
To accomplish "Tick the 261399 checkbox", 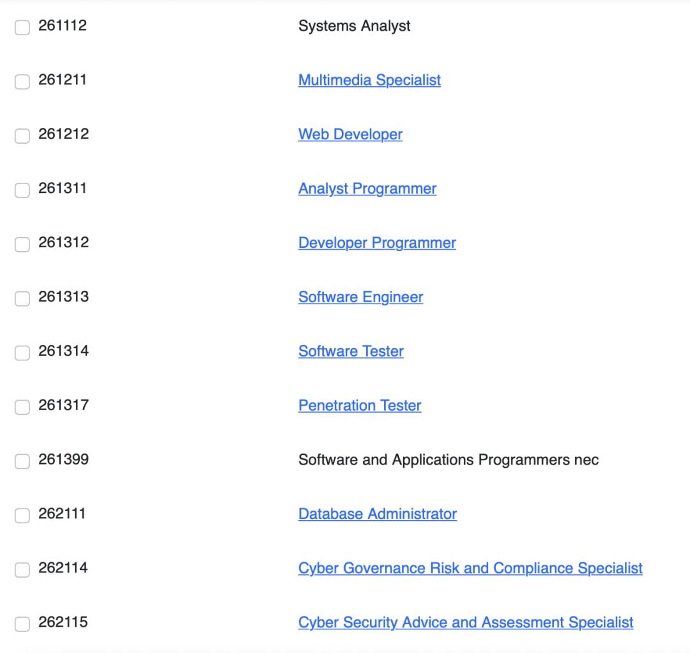I will (22, 461).
